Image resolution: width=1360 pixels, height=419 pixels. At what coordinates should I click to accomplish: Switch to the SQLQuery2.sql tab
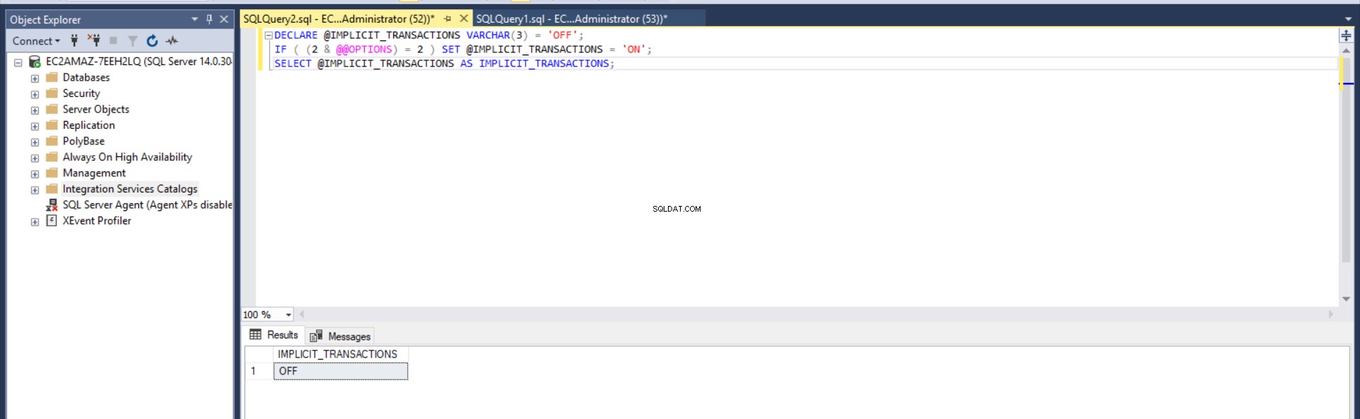[x=339, y=19]
